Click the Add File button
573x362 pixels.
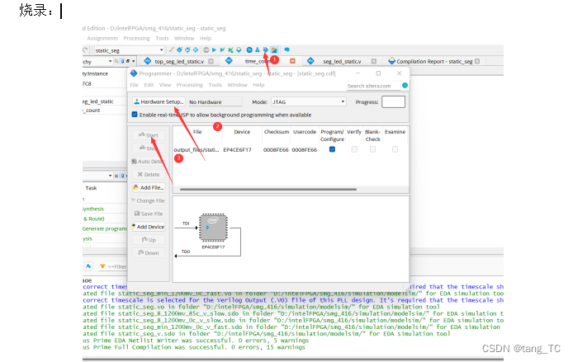[x=149, y=187]
